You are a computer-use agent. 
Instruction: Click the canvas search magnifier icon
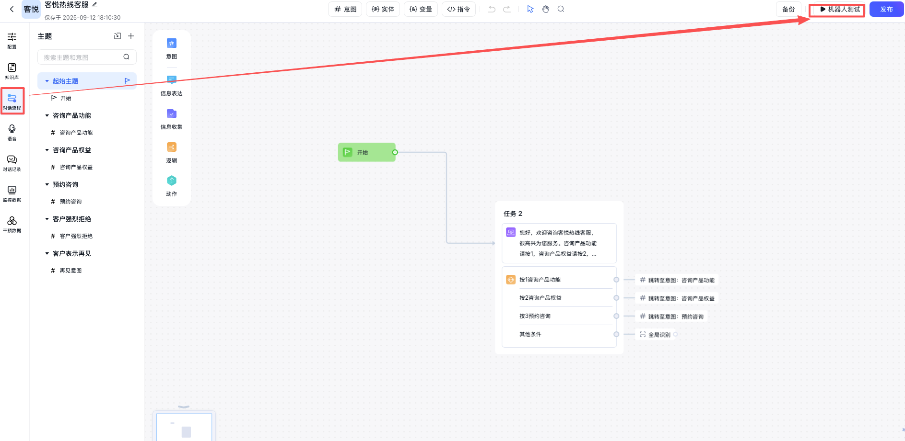click(x=561, y=9)
